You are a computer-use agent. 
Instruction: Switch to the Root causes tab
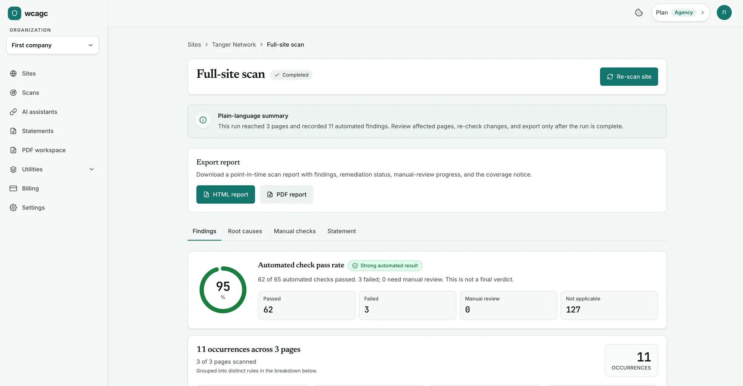(x=245, y=231)
